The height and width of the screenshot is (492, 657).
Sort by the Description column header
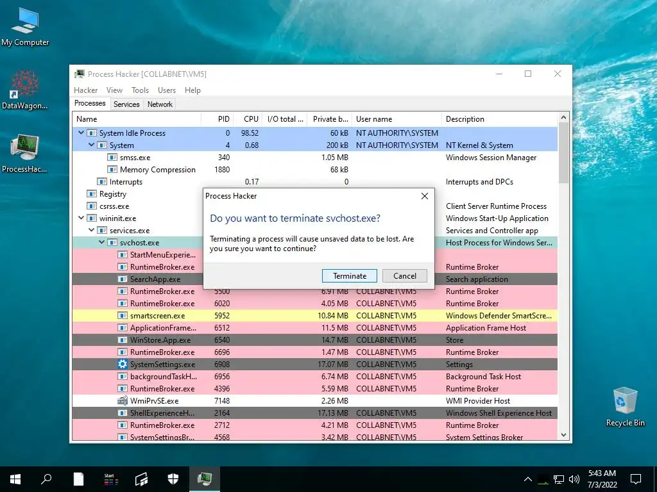click(x=499, y=119)
